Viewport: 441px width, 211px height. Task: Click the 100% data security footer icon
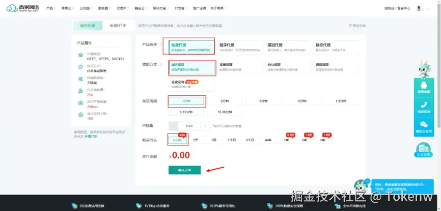270,206
